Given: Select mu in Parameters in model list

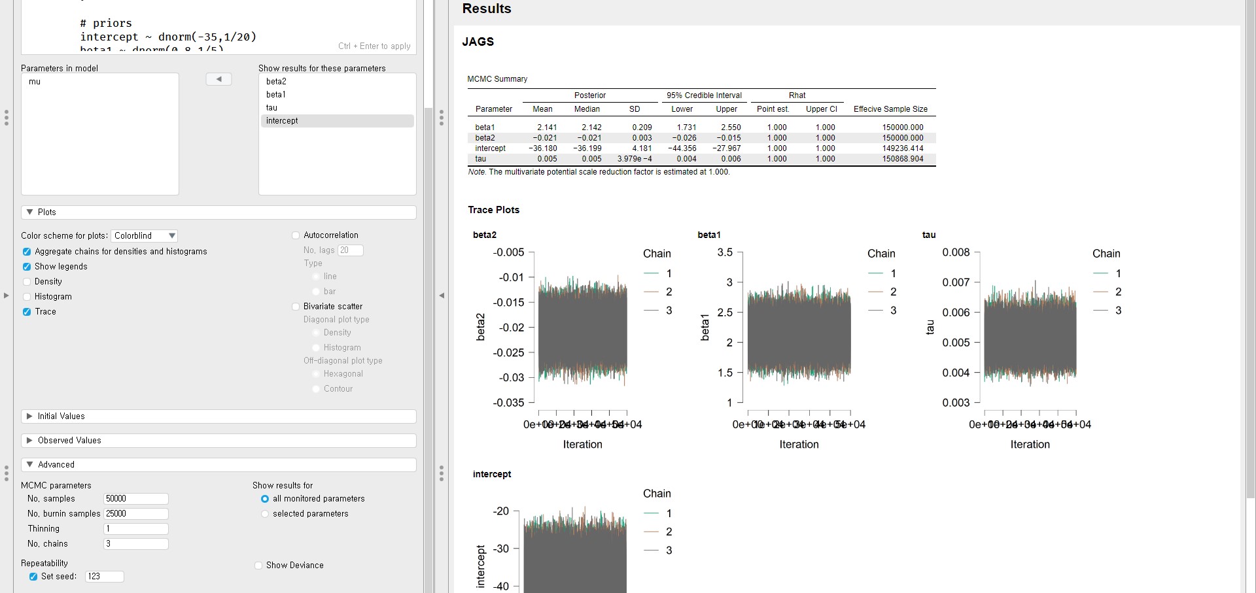Looking at the screenshot, I should [35, 82].
